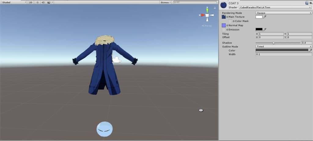Click the Offset X field
Viewport: 313px width, 141px height.
pos(271,37)
